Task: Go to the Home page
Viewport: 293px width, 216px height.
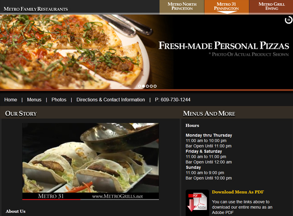Action: [11, 100]
